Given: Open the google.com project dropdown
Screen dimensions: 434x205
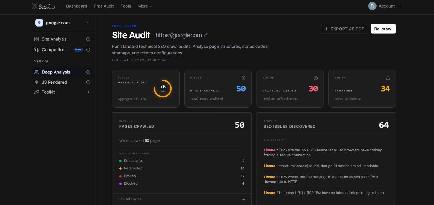Looking at the screenshot, I should [63, 23].
